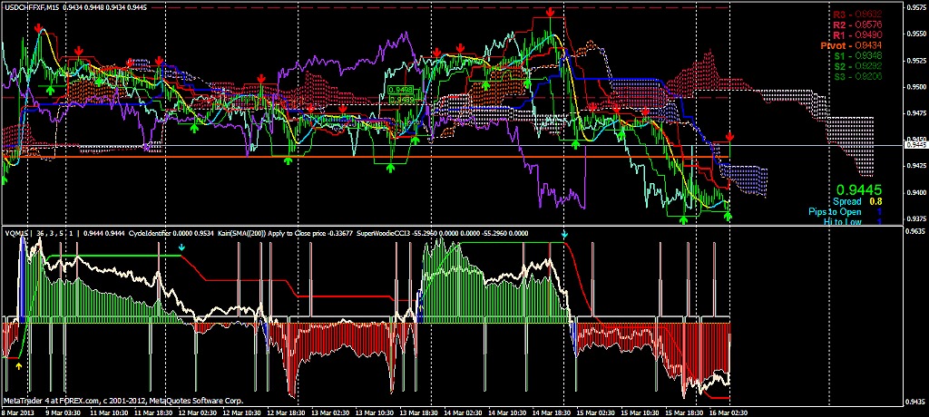Click the green up arrow at the chart's far left edge
Screen dimensions: 929x417
tap(3, 179)
